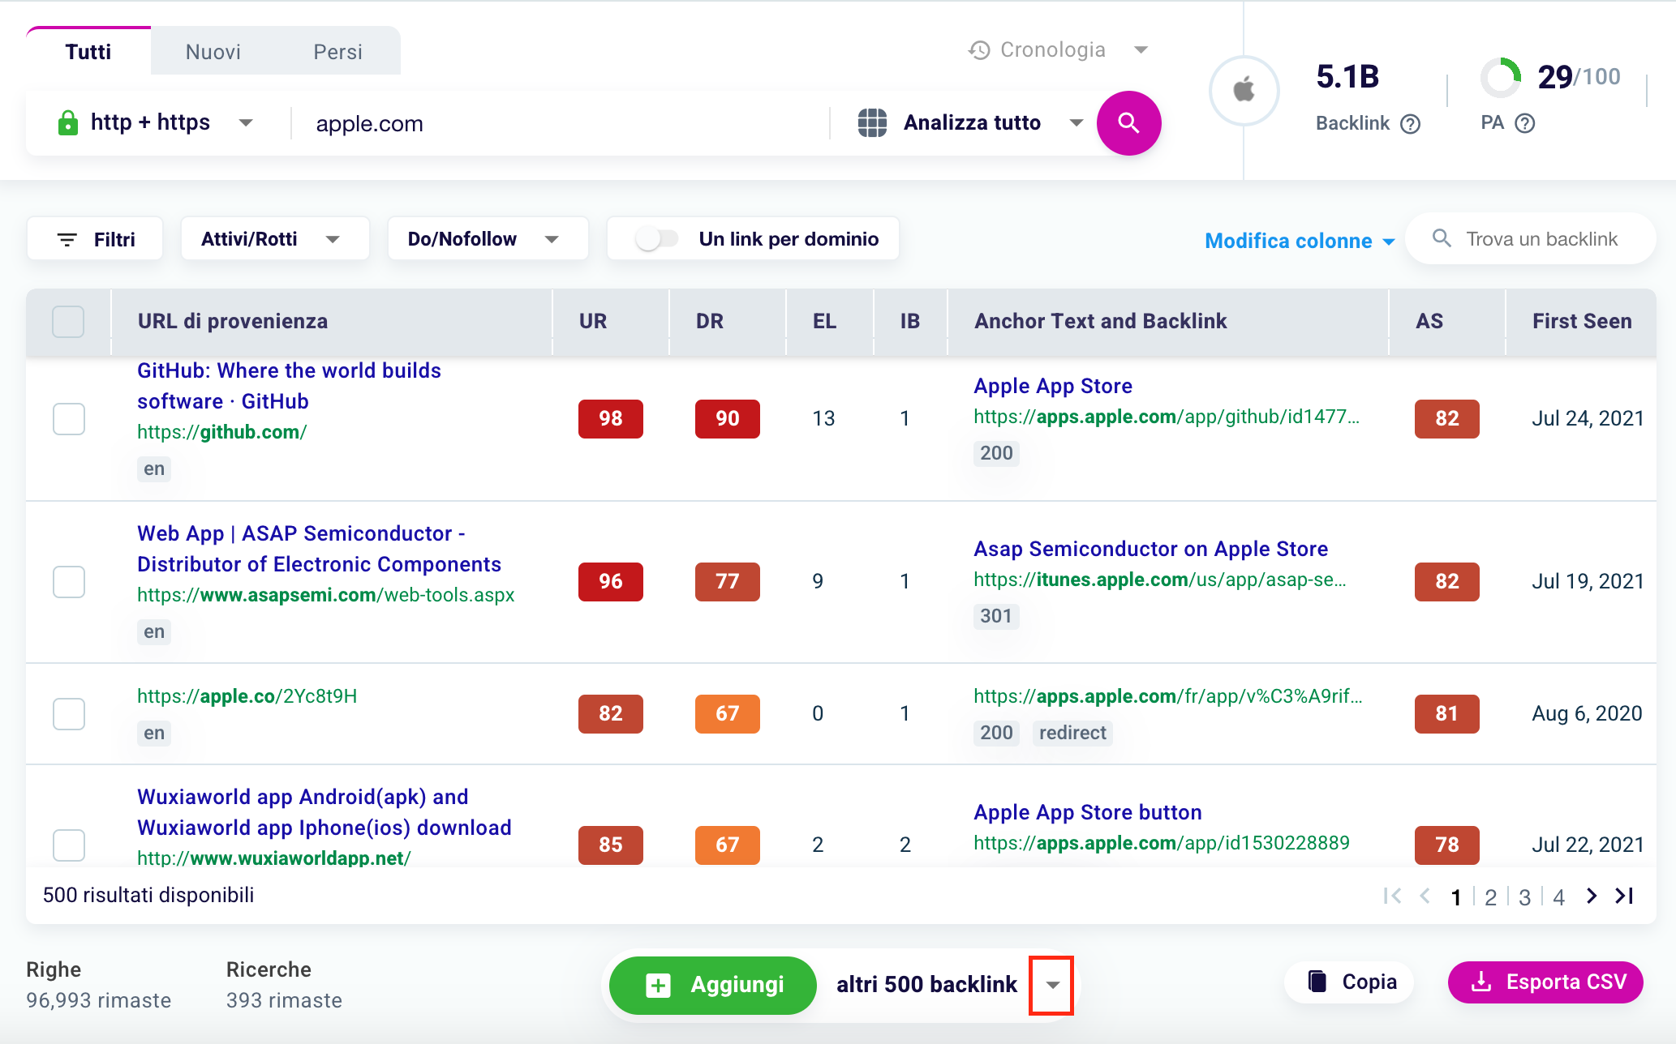Click the Trova un backlink search field

1530,238
